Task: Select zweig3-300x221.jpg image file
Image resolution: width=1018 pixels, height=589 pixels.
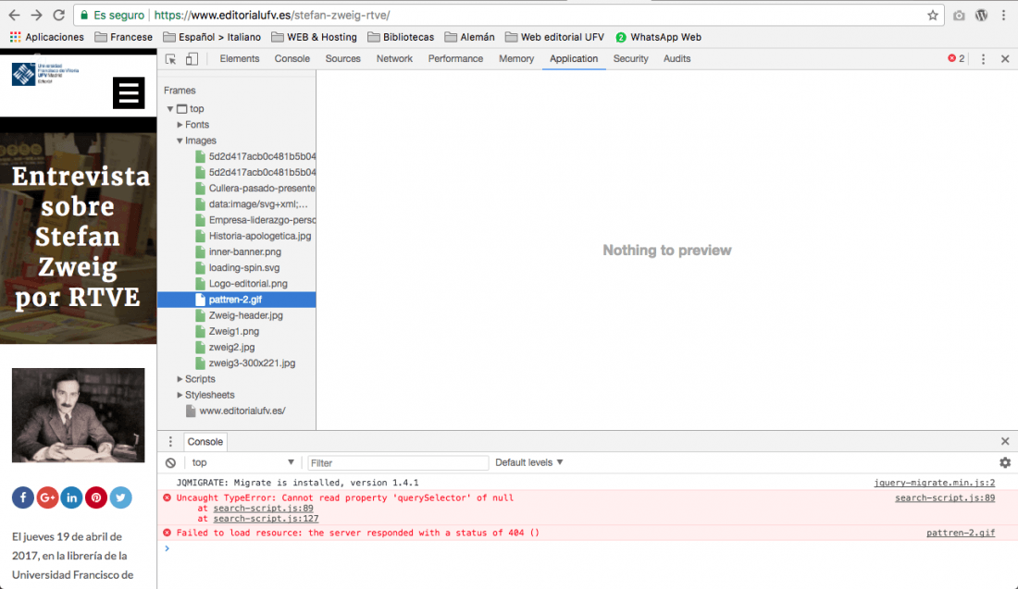Action: point(252,363)
